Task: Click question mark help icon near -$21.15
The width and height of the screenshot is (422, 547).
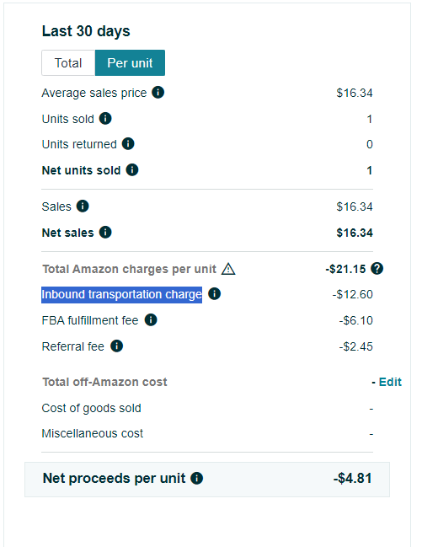Action: (377, 269)
